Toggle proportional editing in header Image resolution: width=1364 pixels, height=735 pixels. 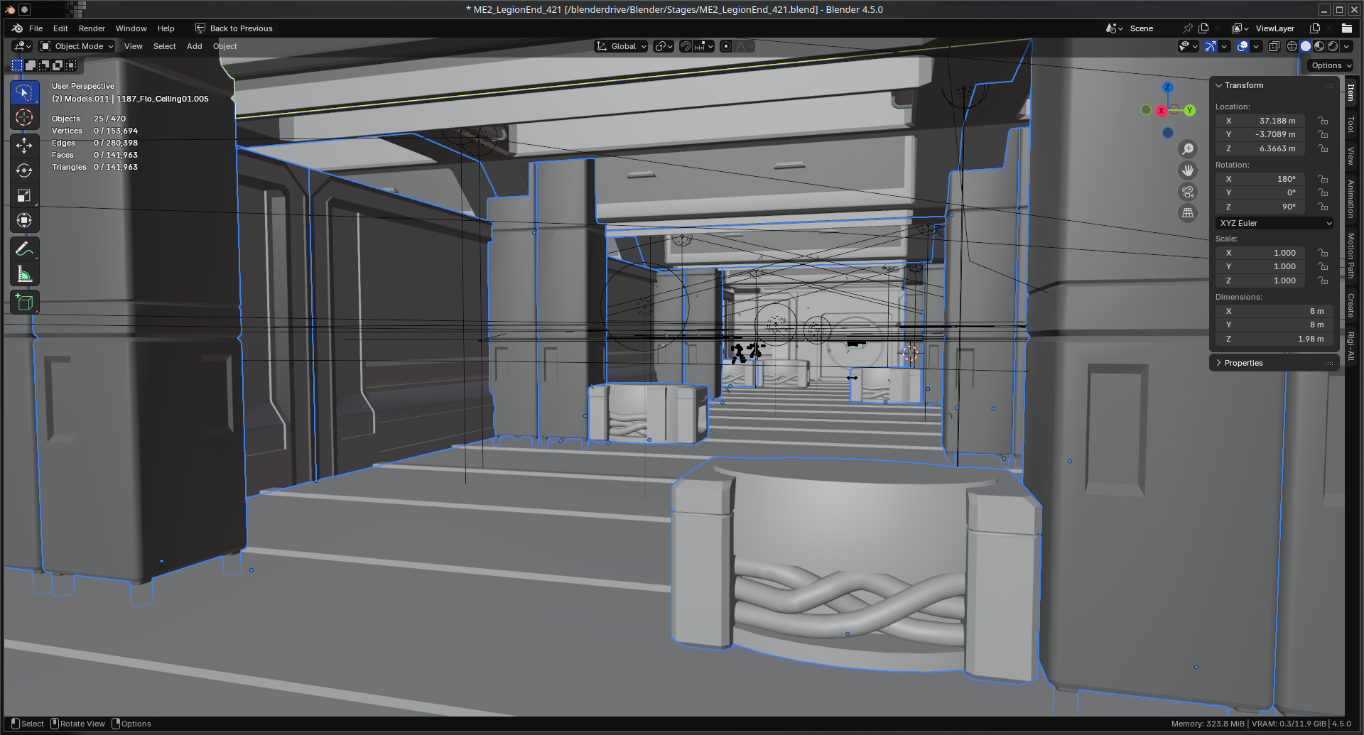pyautogui.click(x=726, y=46)
